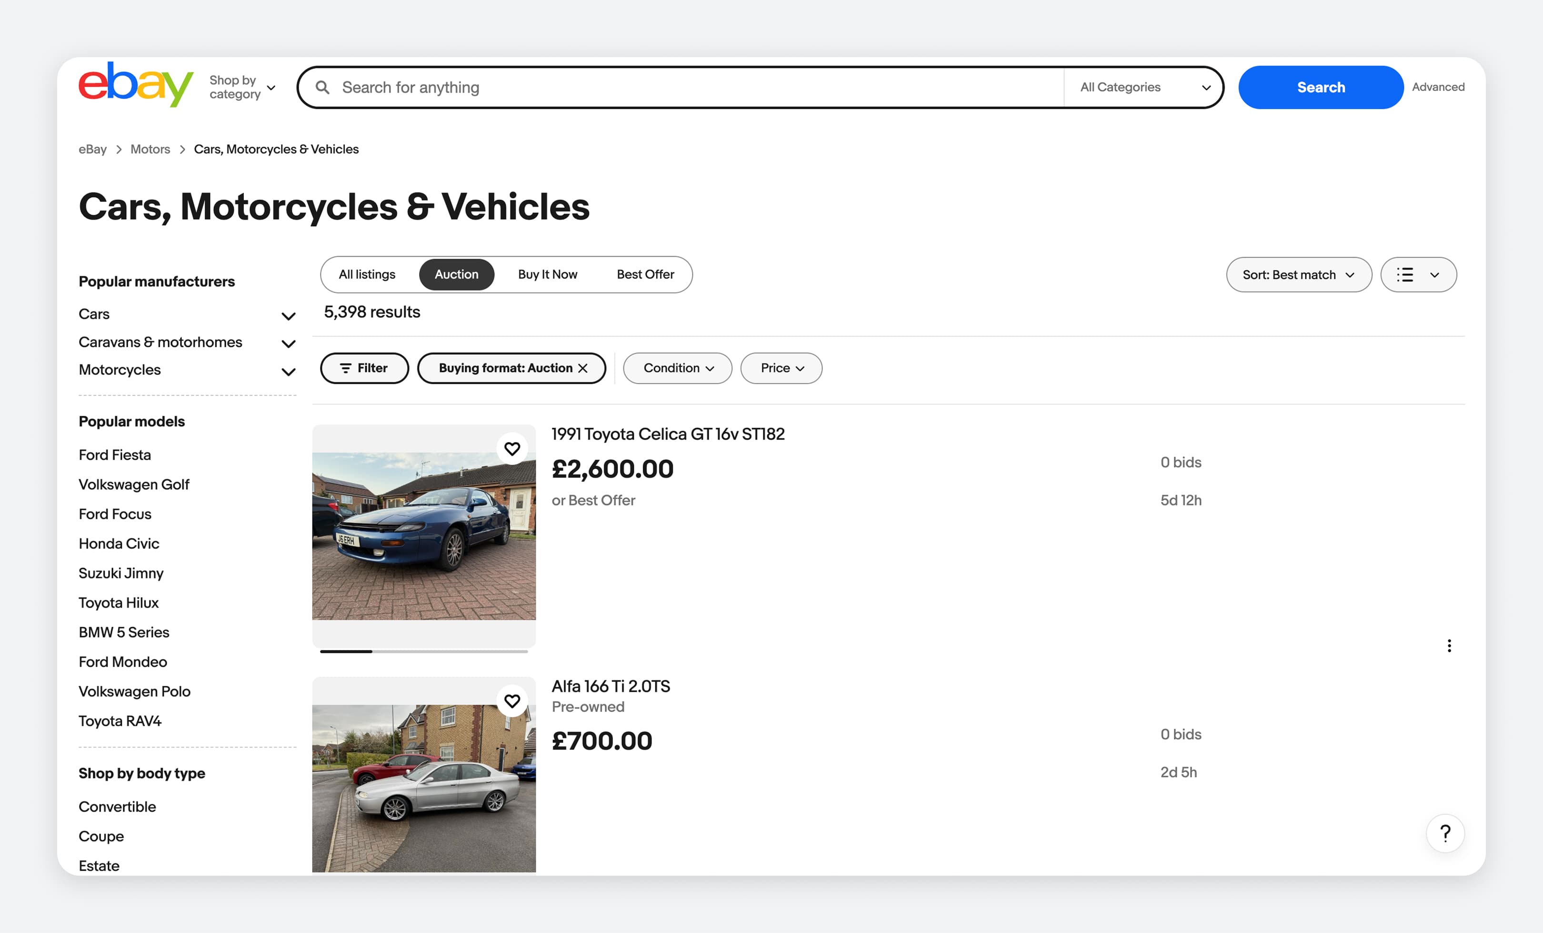Click magnifier icon in search bar
1543x933 pixels.
click(x=322, y=87)
